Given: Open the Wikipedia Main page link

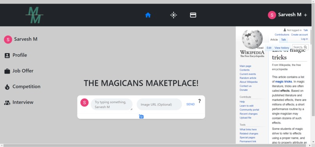Looking at the screenshot, I should coord(245,66).
